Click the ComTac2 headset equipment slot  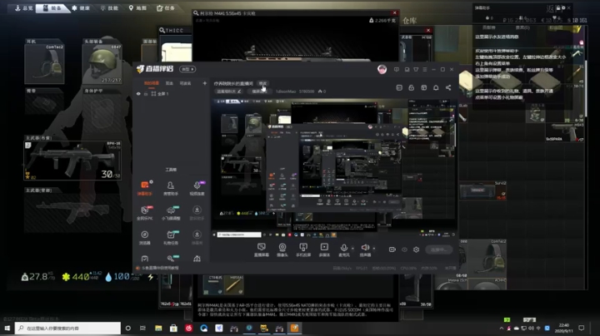pos(44,63)
